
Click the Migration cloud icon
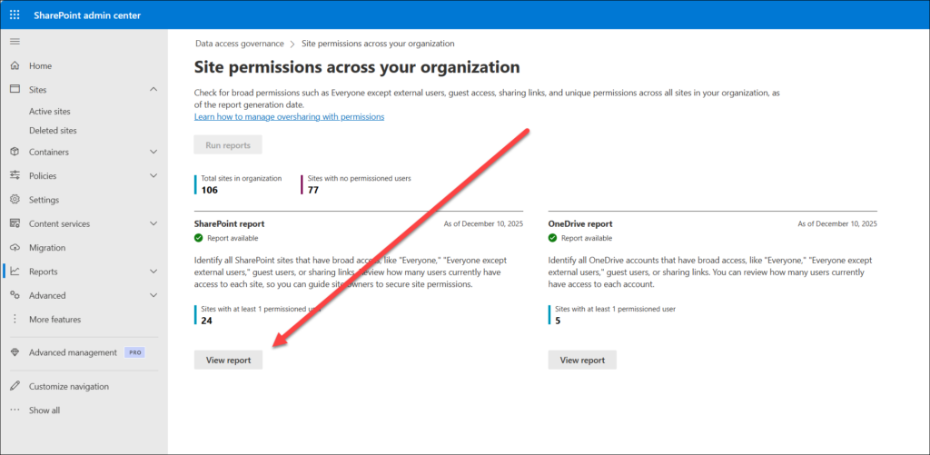tap(15, 248)
